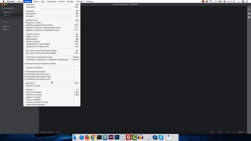The width and height of the screenshot is (251, 141).
Task: Launch Safari from the dock
Action: point(82,137)
